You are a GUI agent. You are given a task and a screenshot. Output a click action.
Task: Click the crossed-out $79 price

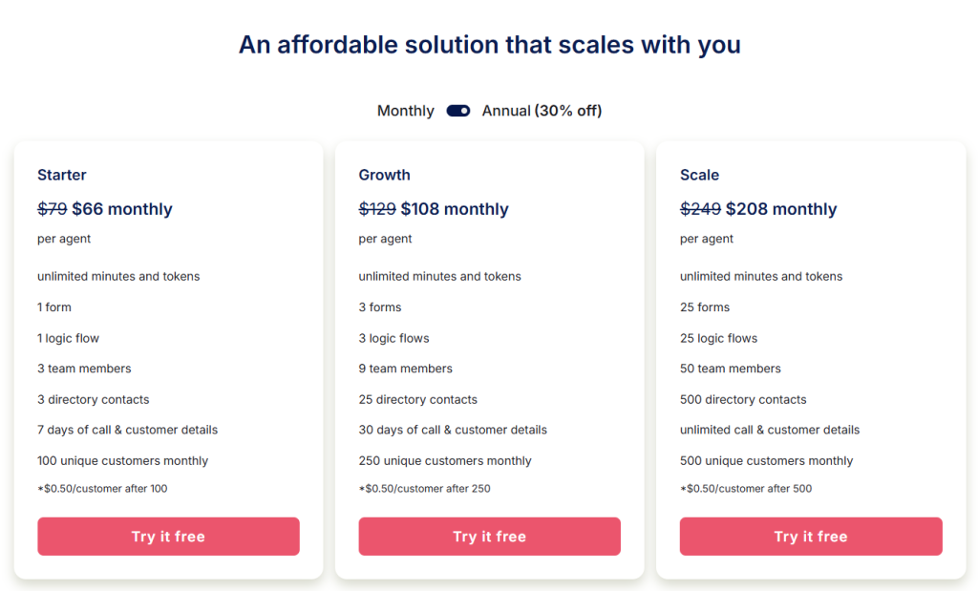[x=52, y=209]
